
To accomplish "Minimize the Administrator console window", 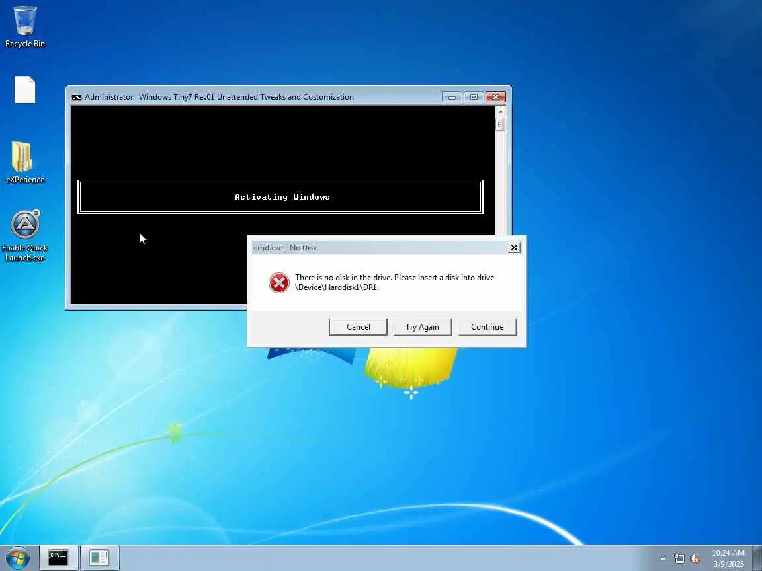I will (x=452, y=96).
